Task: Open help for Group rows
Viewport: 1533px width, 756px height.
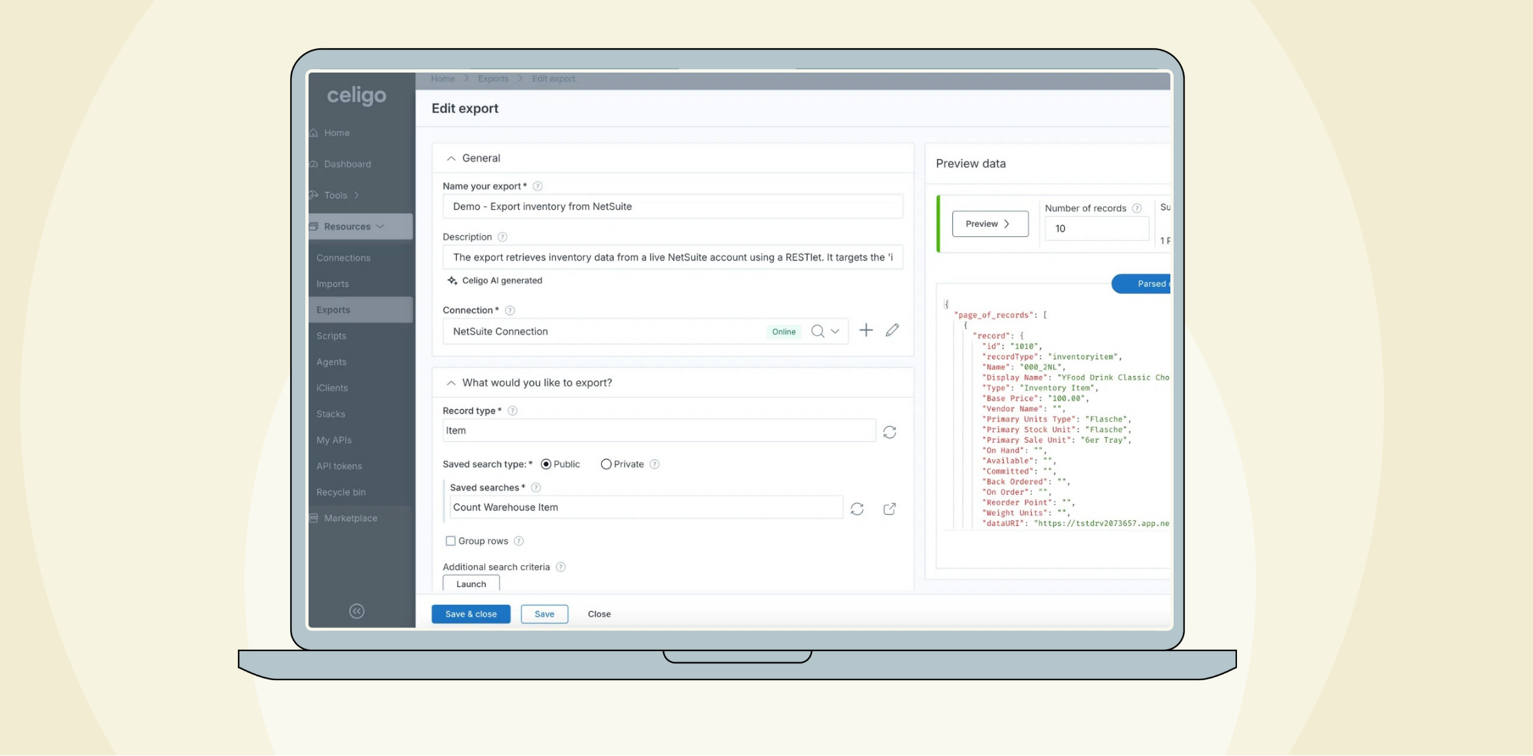Action: click(x=519, y=542)
